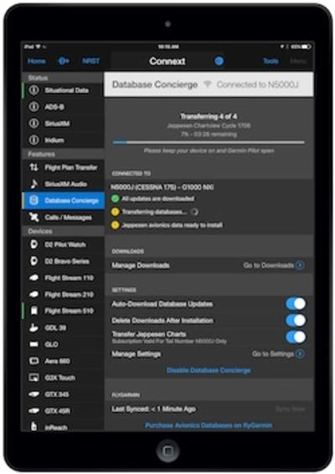Tap the Aera 660 device icon
The width and height of the screenshot is (335, 474).
pyautogui.click(x=33, y=361)
